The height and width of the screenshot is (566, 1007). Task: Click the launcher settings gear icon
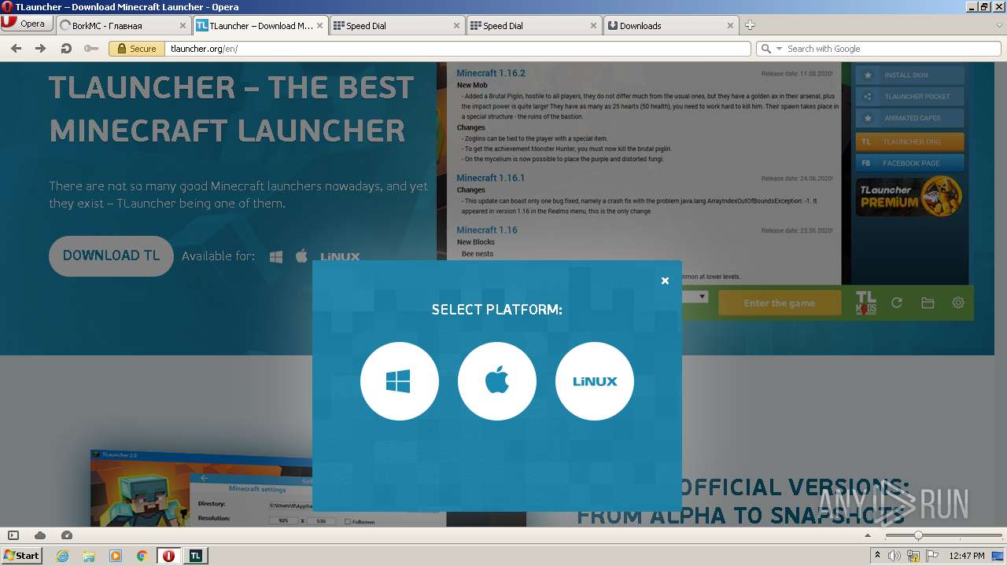pos(958,303)
